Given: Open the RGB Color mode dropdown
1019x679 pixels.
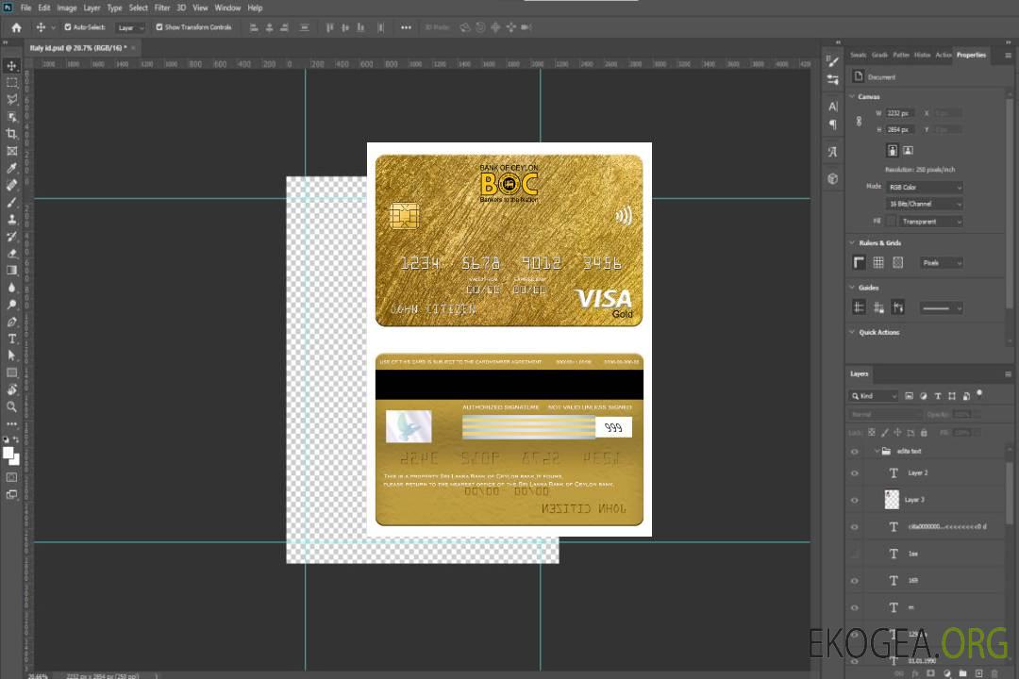Looking at the screenshot, I should pyautogui.click(x=924, y=187).
